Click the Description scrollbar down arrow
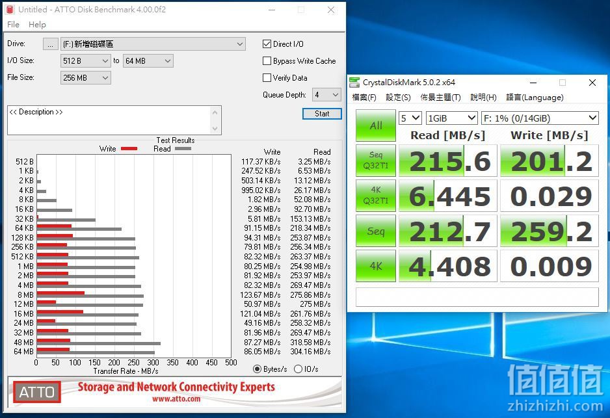The height and width of the screenshot is (418, 610). coord(215,128)
